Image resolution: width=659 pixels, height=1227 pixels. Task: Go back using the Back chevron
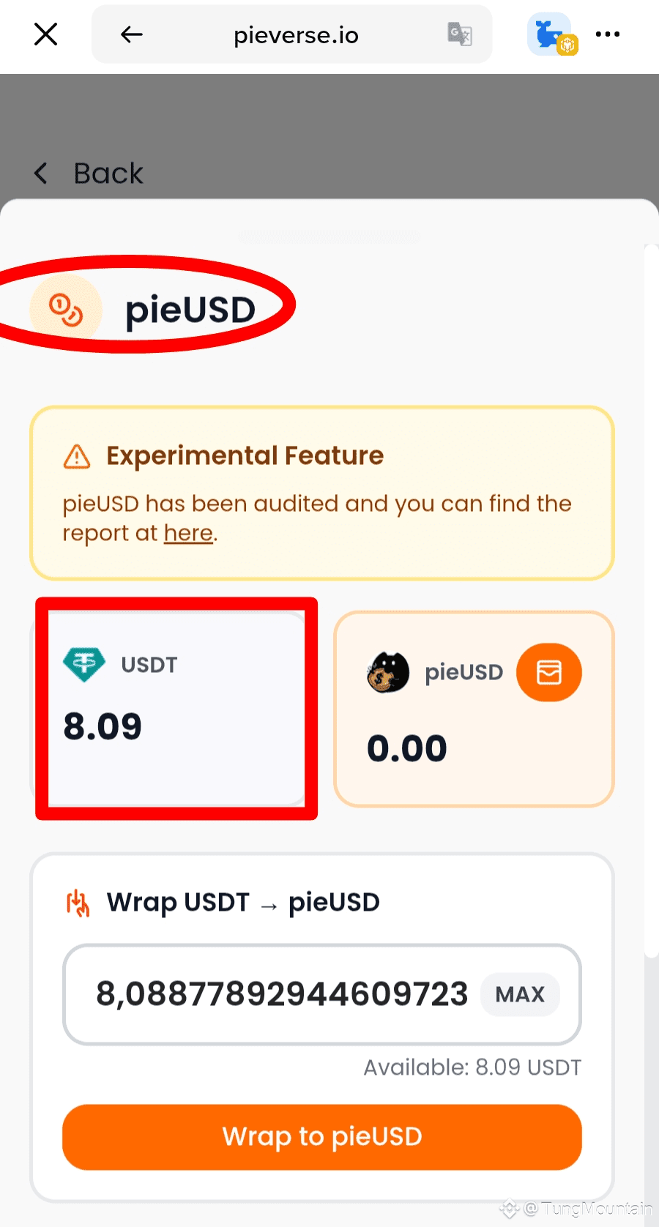42,174
